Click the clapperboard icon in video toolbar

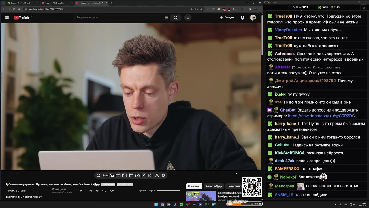click(118, 175)
